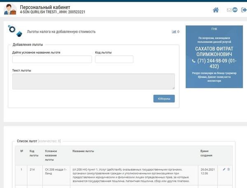Click the Персональный кабинет title
The height and width of the screenshot is (188, 247).
[45, 7]
